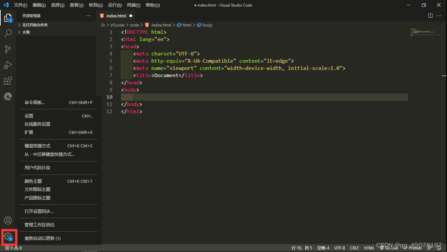Image resolution: width=447 pixels, height=252 pixels.
Task: Click the feedback icon in status bar
Action: pyautogui.click(x=429, y=248)
